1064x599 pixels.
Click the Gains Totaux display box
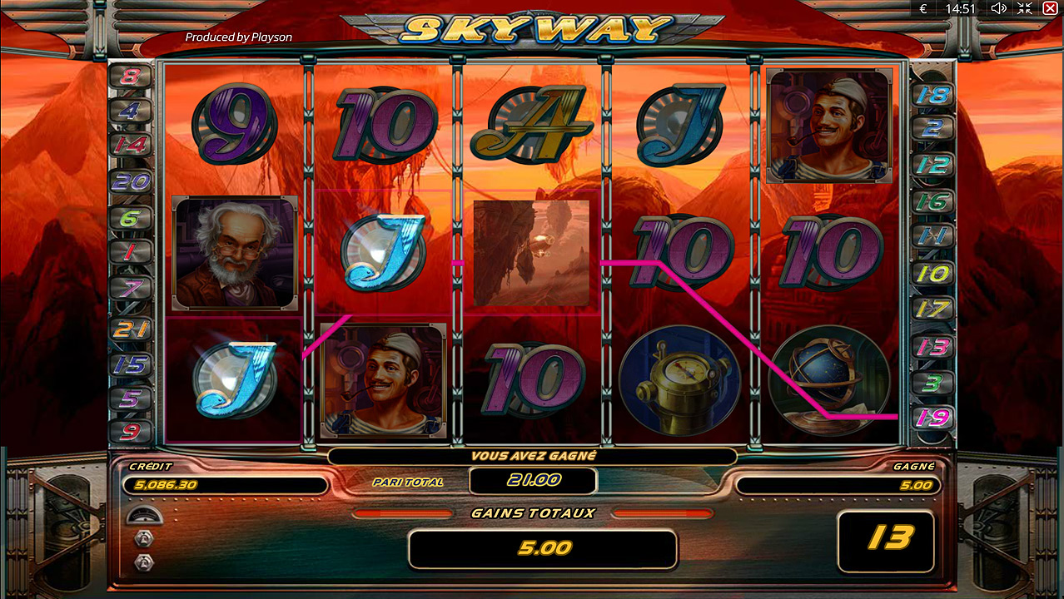tap(542, 548)
